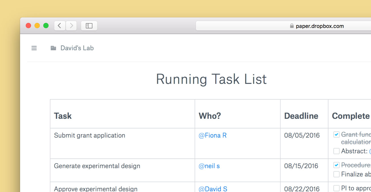Screen dimensions: 371x192
Task: Click the browser forward arrow
Action: (71, 26)
